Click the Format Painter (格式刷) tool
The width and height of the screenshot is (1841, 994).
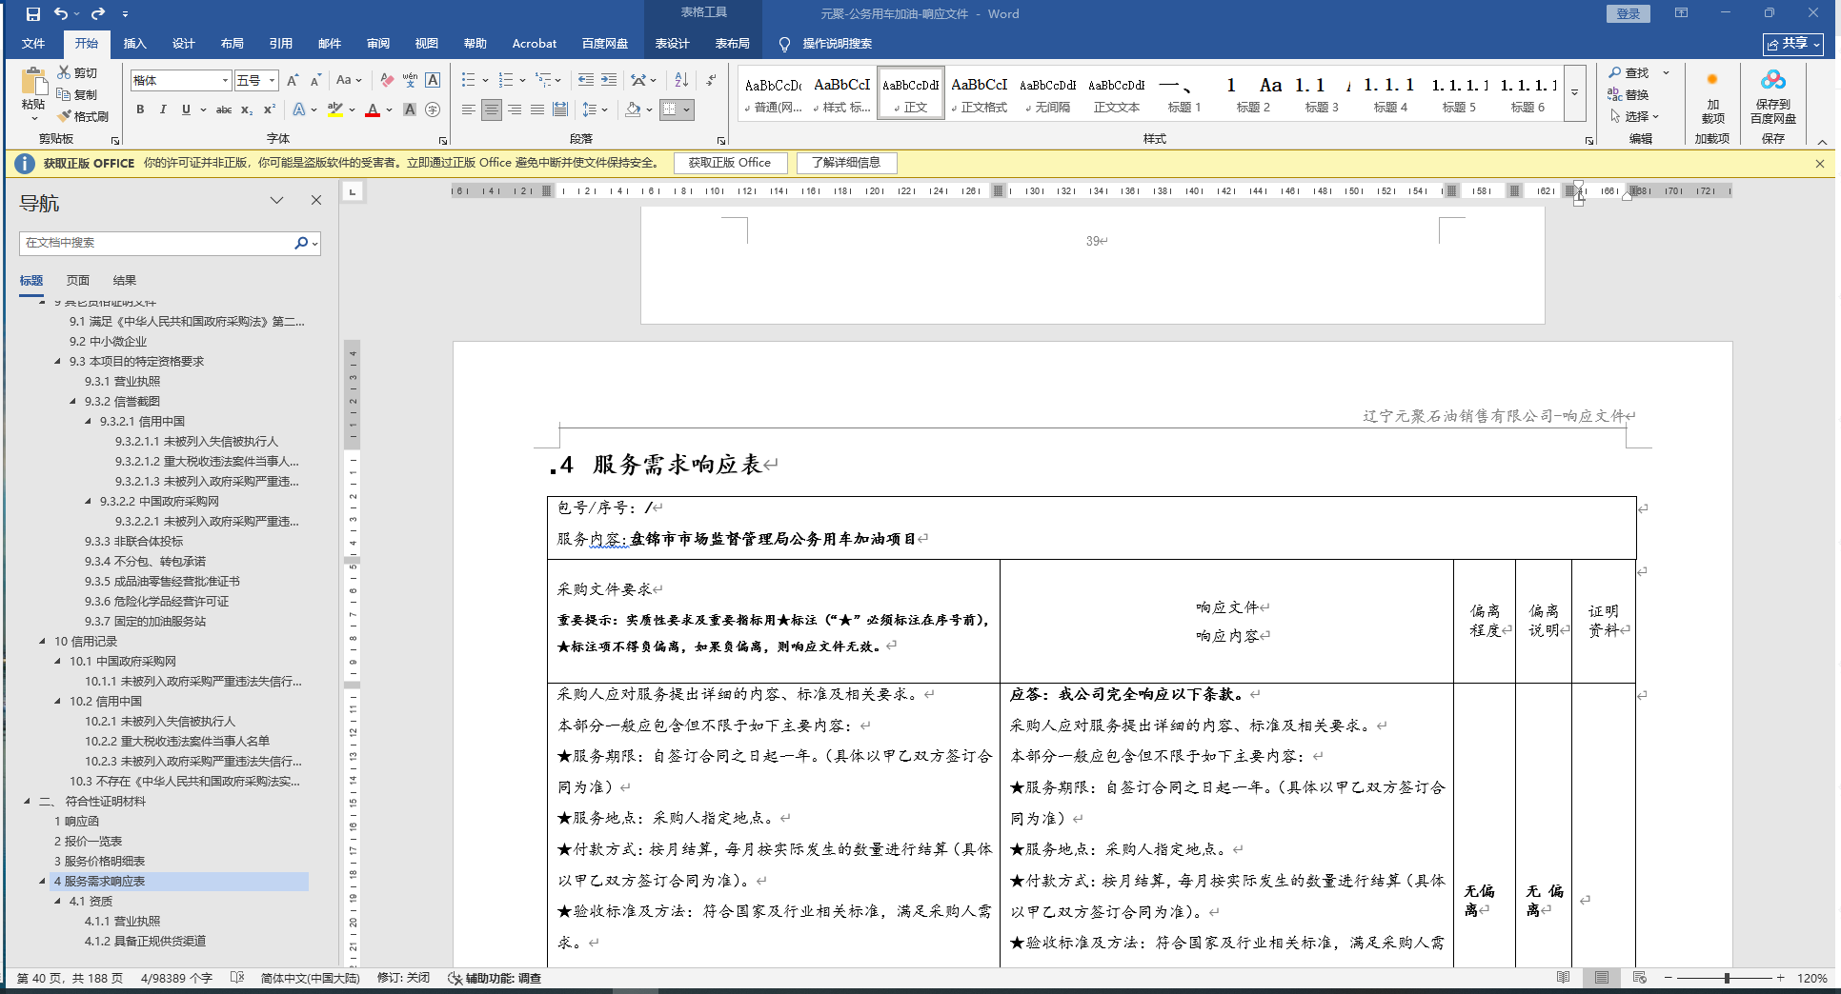pyautogui.click(x=83, y=116)
